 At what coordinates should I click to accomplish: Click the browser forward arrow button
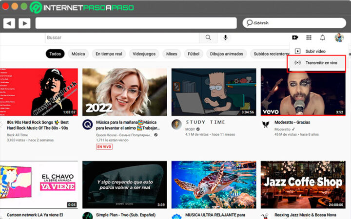click(24, 23)
